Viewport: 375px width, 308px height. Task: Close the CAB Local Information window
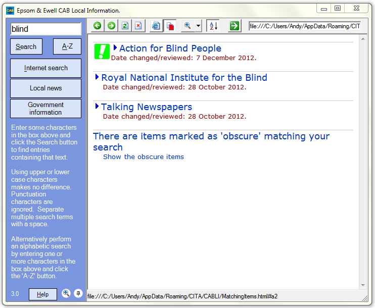click(356, 9)
